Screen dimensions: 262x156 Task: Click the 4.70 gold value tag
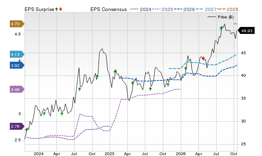pos(17,24)
